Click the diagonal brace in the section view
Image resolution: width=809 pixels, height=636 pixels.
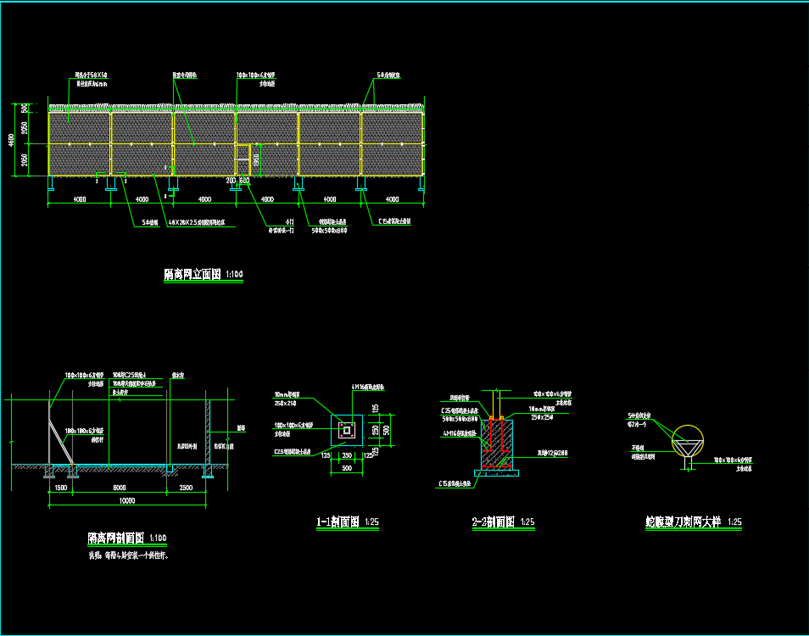click(x=61, y=440)
